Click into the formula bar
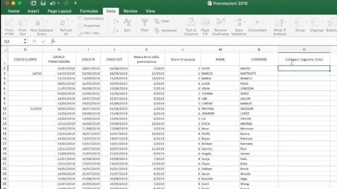337x189 pixels. [196, 41]
